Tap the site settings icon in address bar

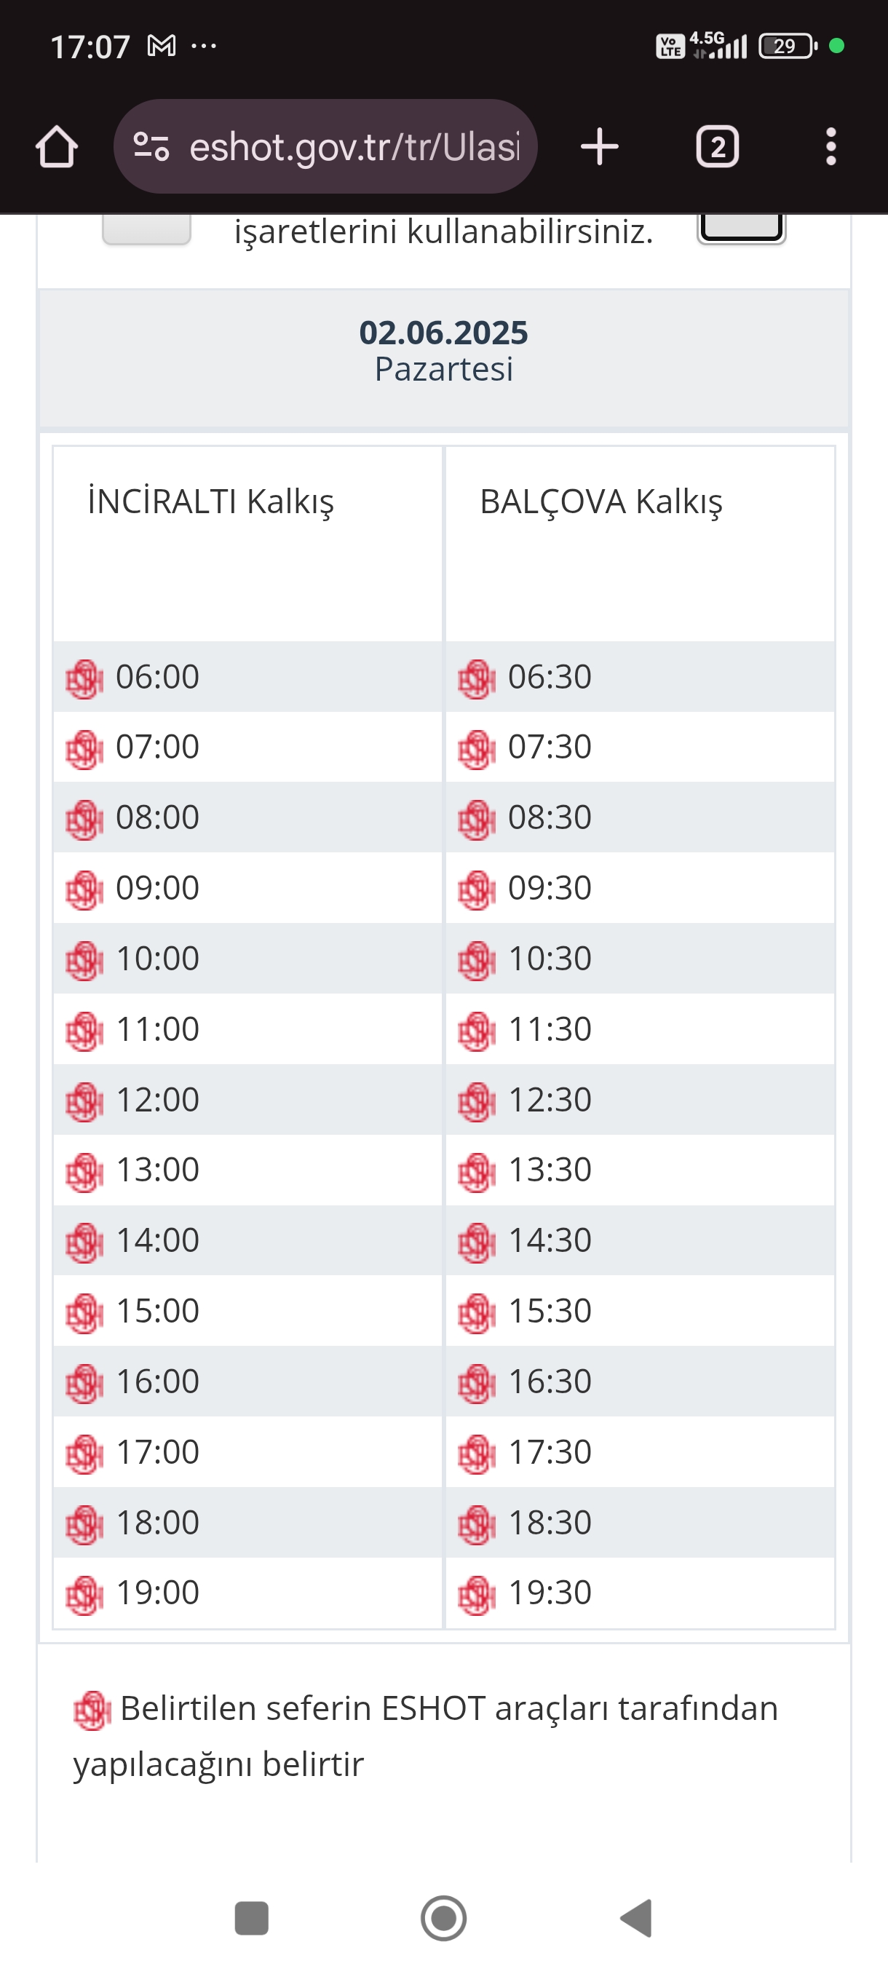tap(151, 146)
